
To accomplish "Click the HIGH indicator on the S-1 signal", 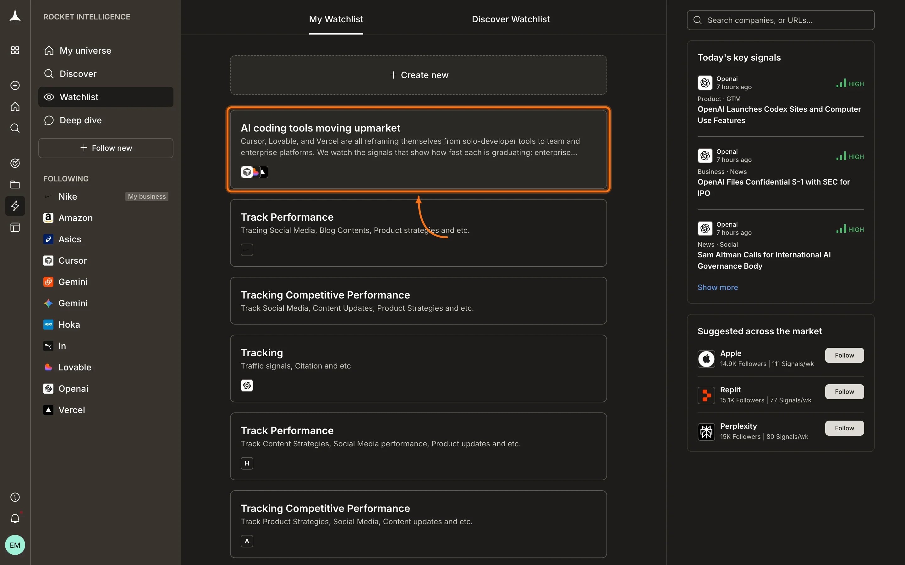I will (850, 157).
